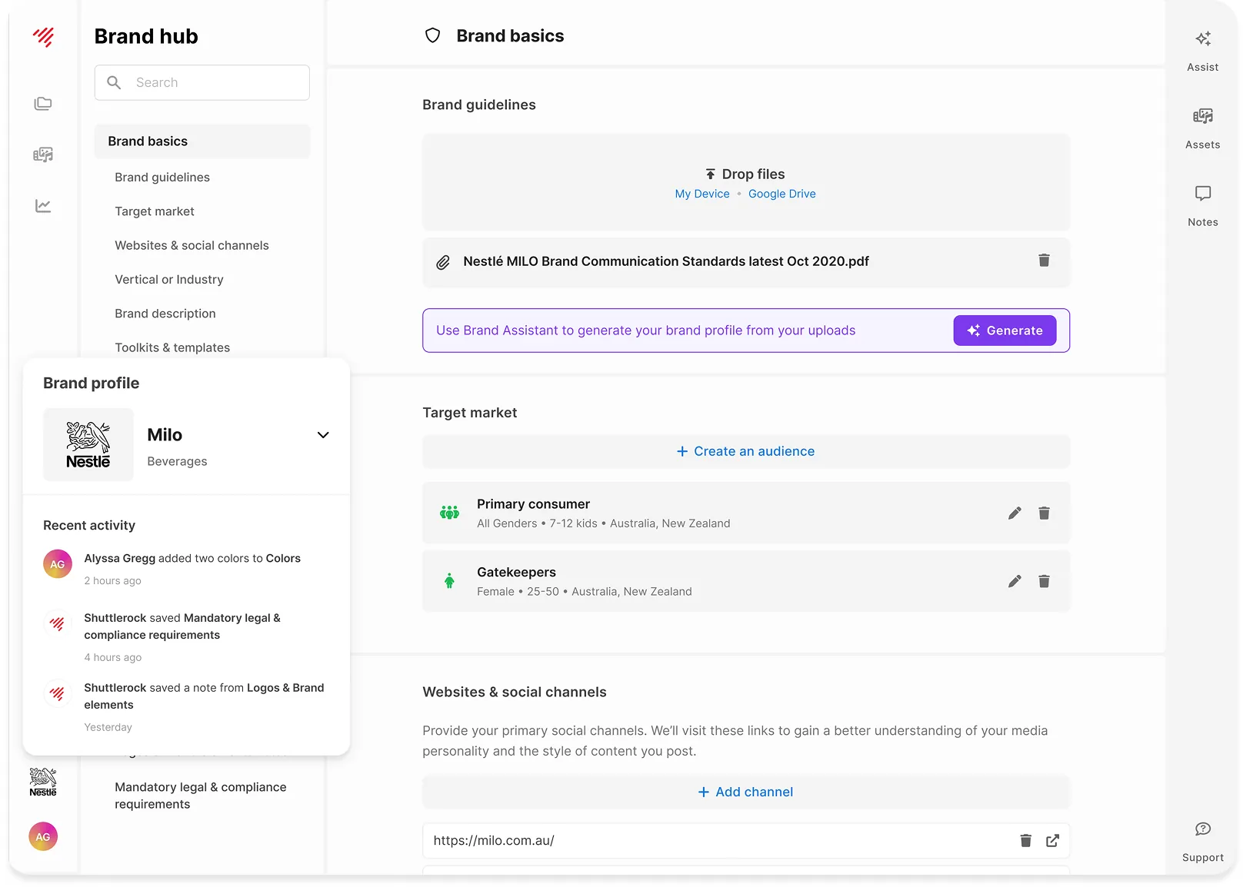Click the small Nestlé logo in left rail
The image size is (1243, 887).
tap(43, 782)
